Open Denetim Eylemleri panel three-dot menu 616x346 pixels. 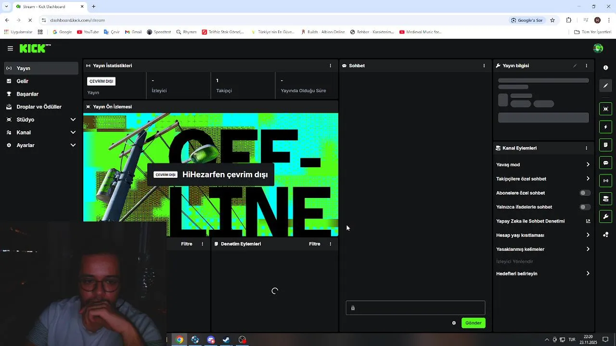click(330, 244)
